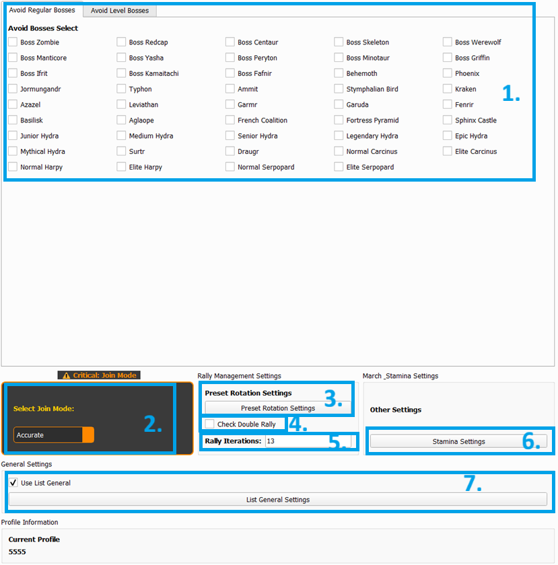Mark Boss Yasha to avoid
This screenshot has width=558, height=565.
coord(122,58)
